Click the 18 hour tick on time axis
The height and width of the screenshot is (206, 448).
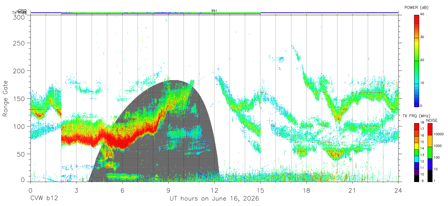pos(306,190)
